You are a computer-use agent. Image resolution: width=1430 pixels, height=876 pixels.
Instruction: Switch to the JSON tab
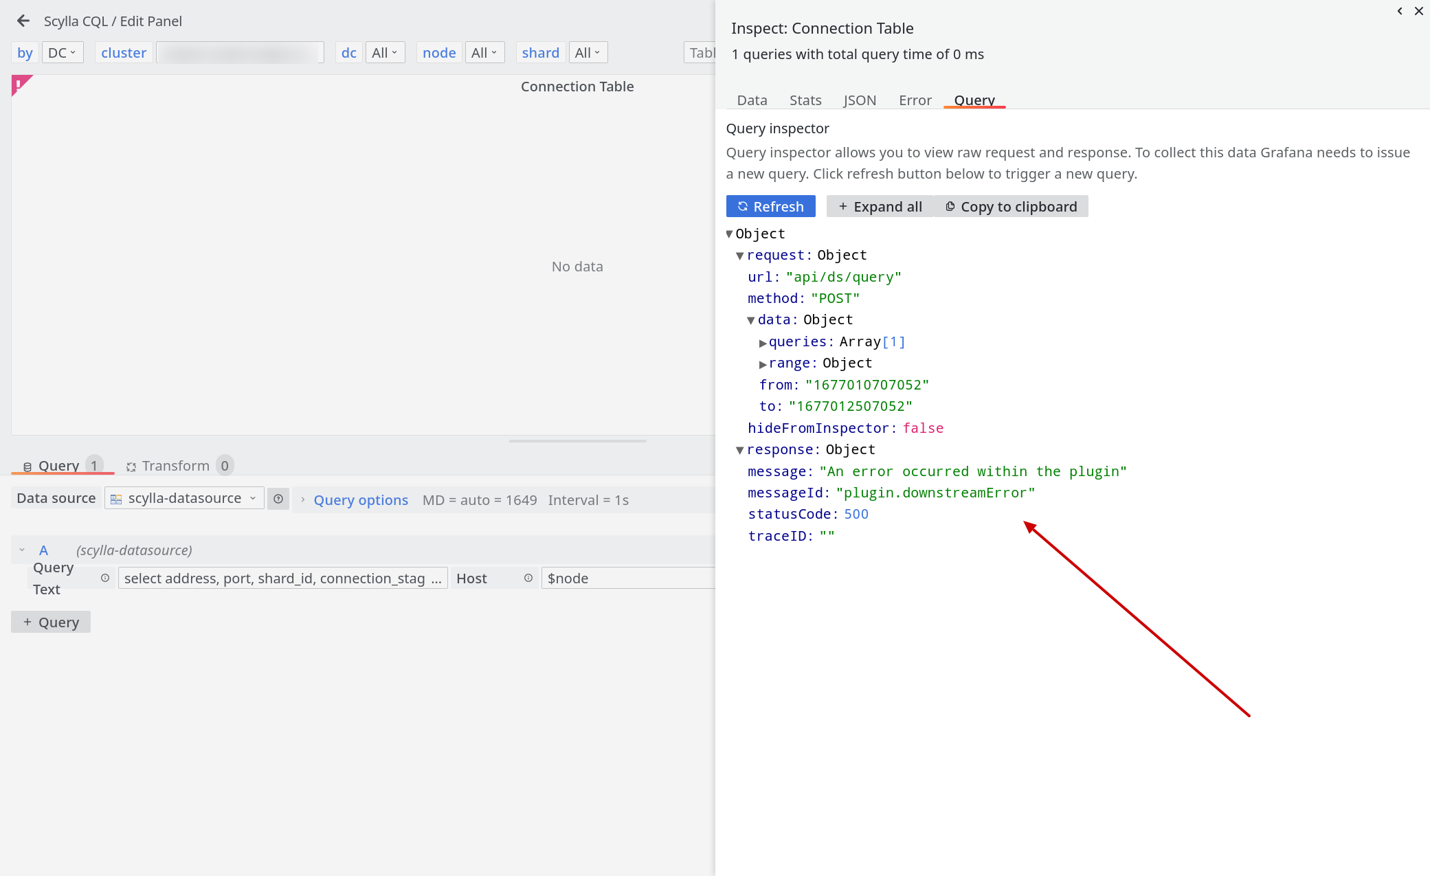(859, 100)
